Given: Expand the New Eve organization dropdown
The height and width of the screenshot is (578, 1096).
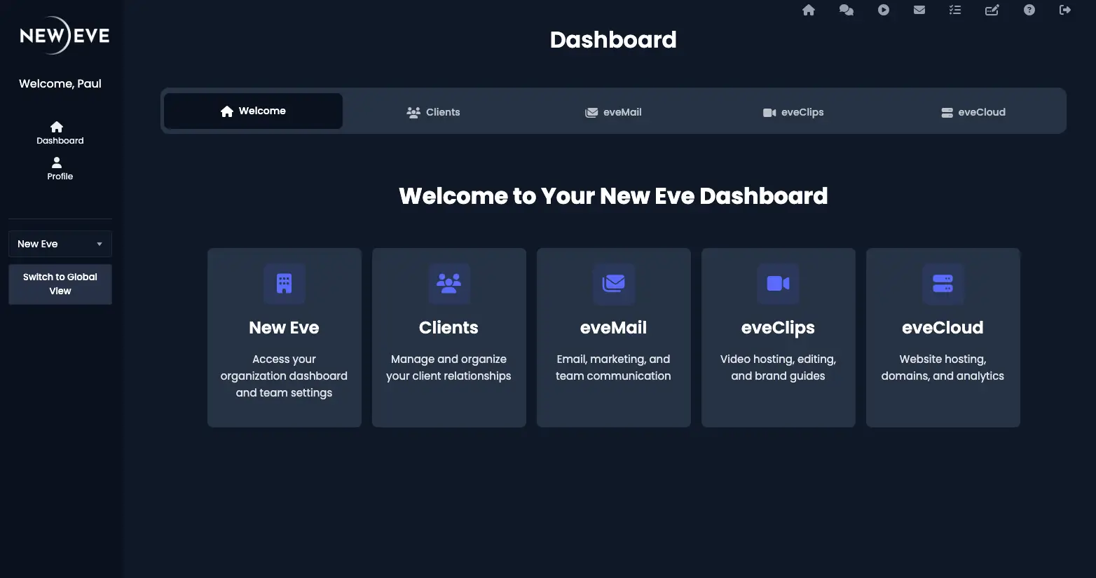Looking at the screenshot, I should [x=60, y=244].
